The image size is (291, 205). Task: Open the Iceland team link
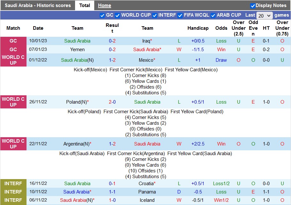click(x=147, y=200)
